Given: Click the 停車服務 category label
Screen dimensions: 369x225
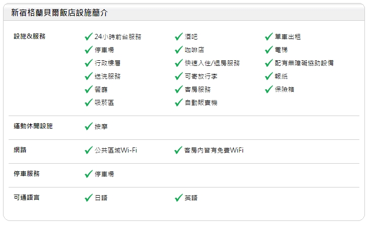Looking at the screenshot, I should [x=27, y=174].
